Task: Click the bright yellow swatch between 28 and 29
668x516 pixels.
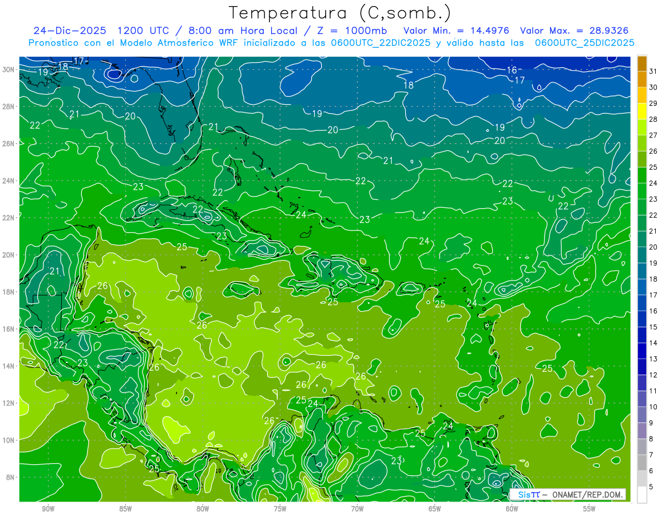Action: [642, 111]
